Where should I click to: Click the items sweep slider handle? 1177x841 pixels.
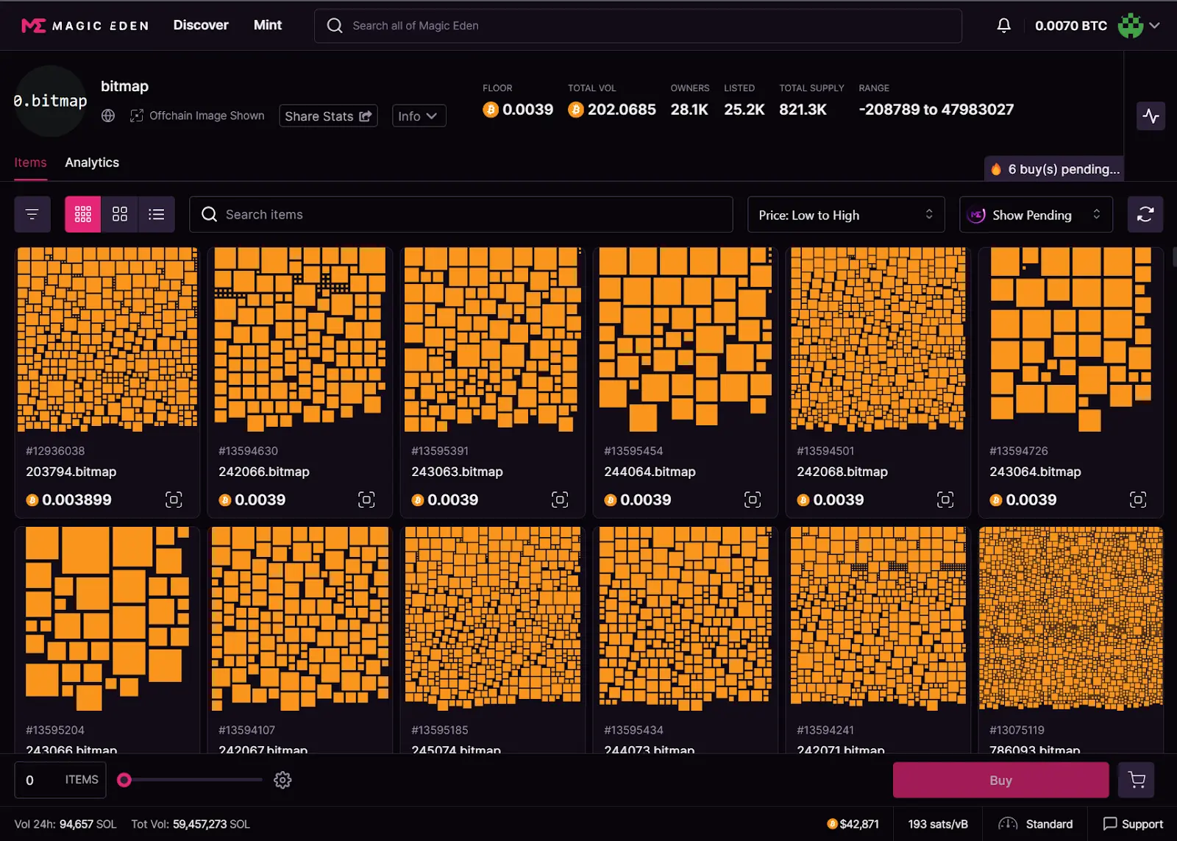click(124, 780)
